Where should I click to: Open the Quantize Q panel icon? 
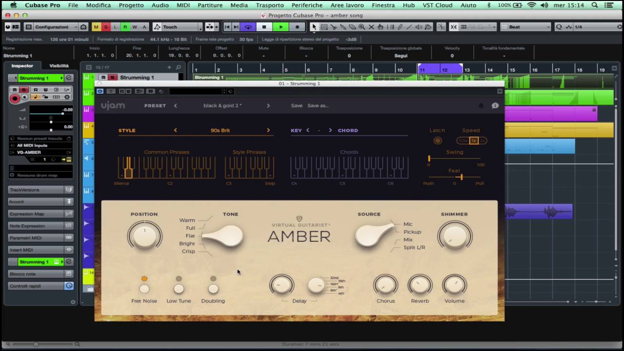(559, 27)
